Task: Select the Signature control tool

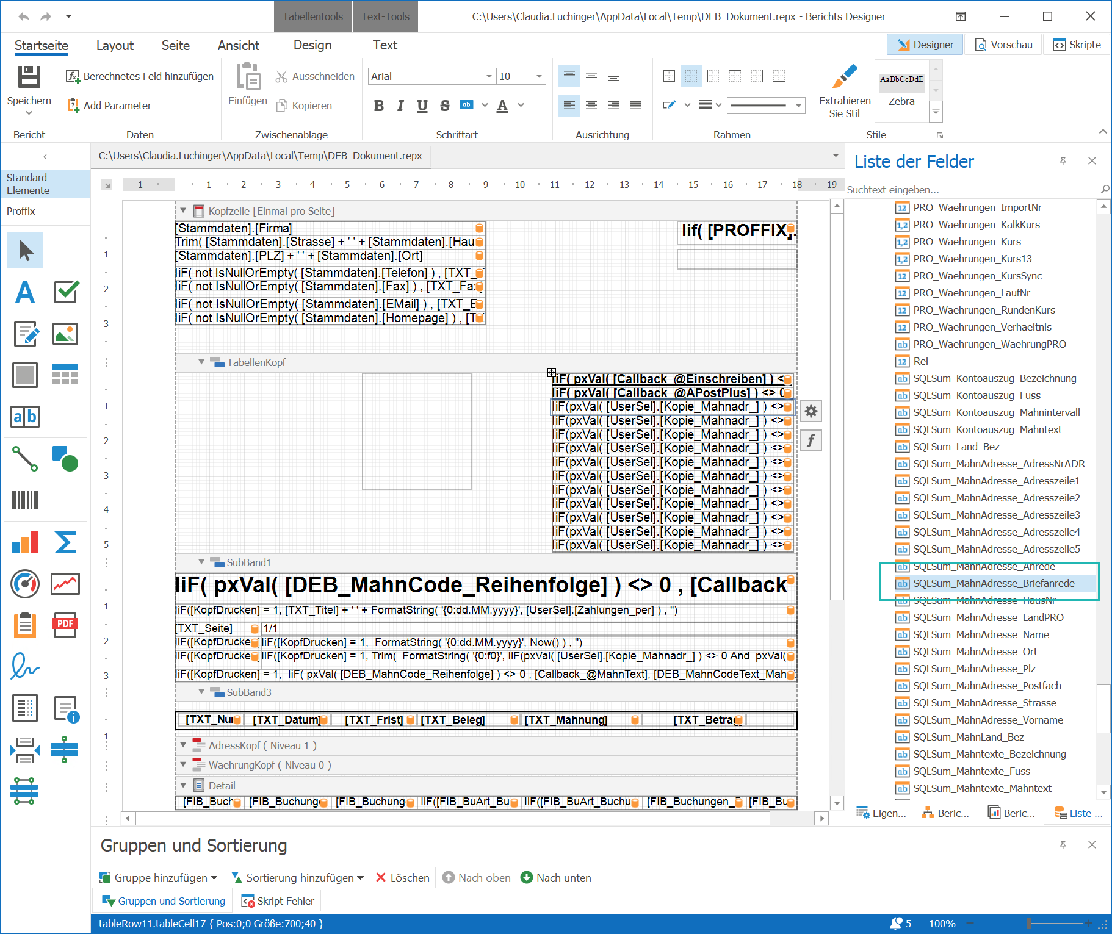Action: (25, 666)
